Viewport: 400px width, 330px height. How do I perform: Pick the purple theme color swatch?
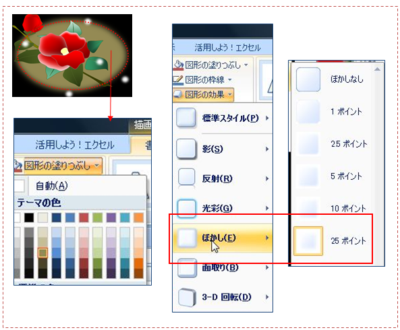(x=111, y=218)
